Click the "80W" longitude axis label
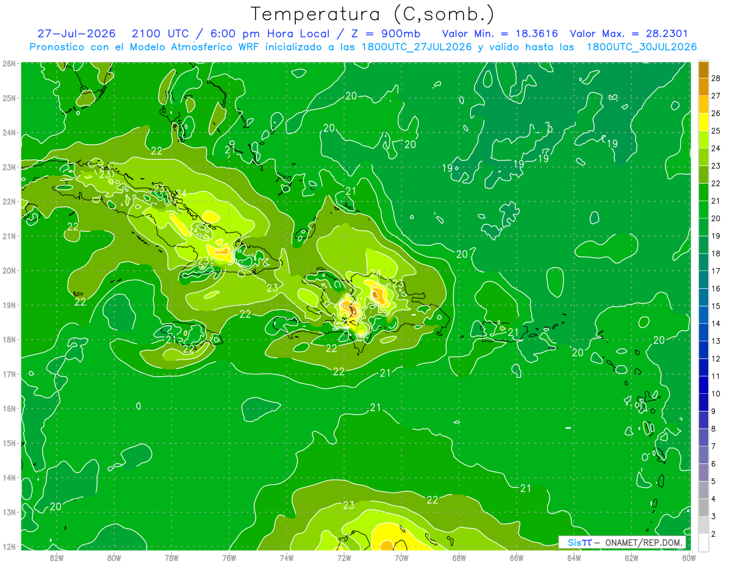 (x=114, y=557)
